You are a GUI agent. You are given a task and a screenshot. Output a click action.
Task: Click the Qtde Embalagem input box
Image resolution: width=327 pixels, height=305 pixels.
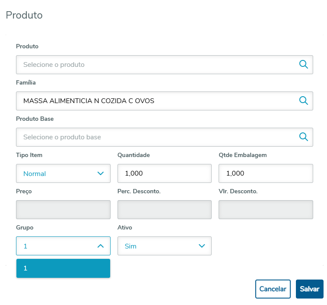266,173
